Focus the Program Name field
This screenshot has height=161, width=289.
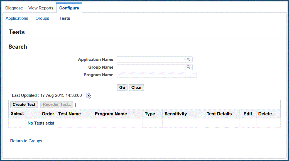(157, 75)
